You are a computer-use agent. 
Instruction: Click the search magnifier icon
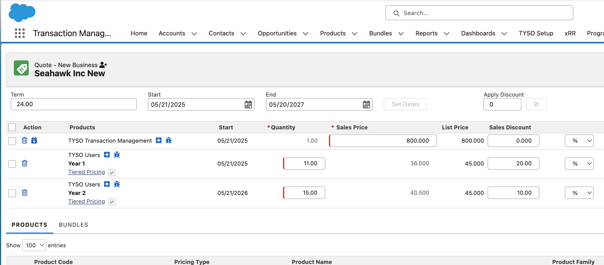[396, 13]
